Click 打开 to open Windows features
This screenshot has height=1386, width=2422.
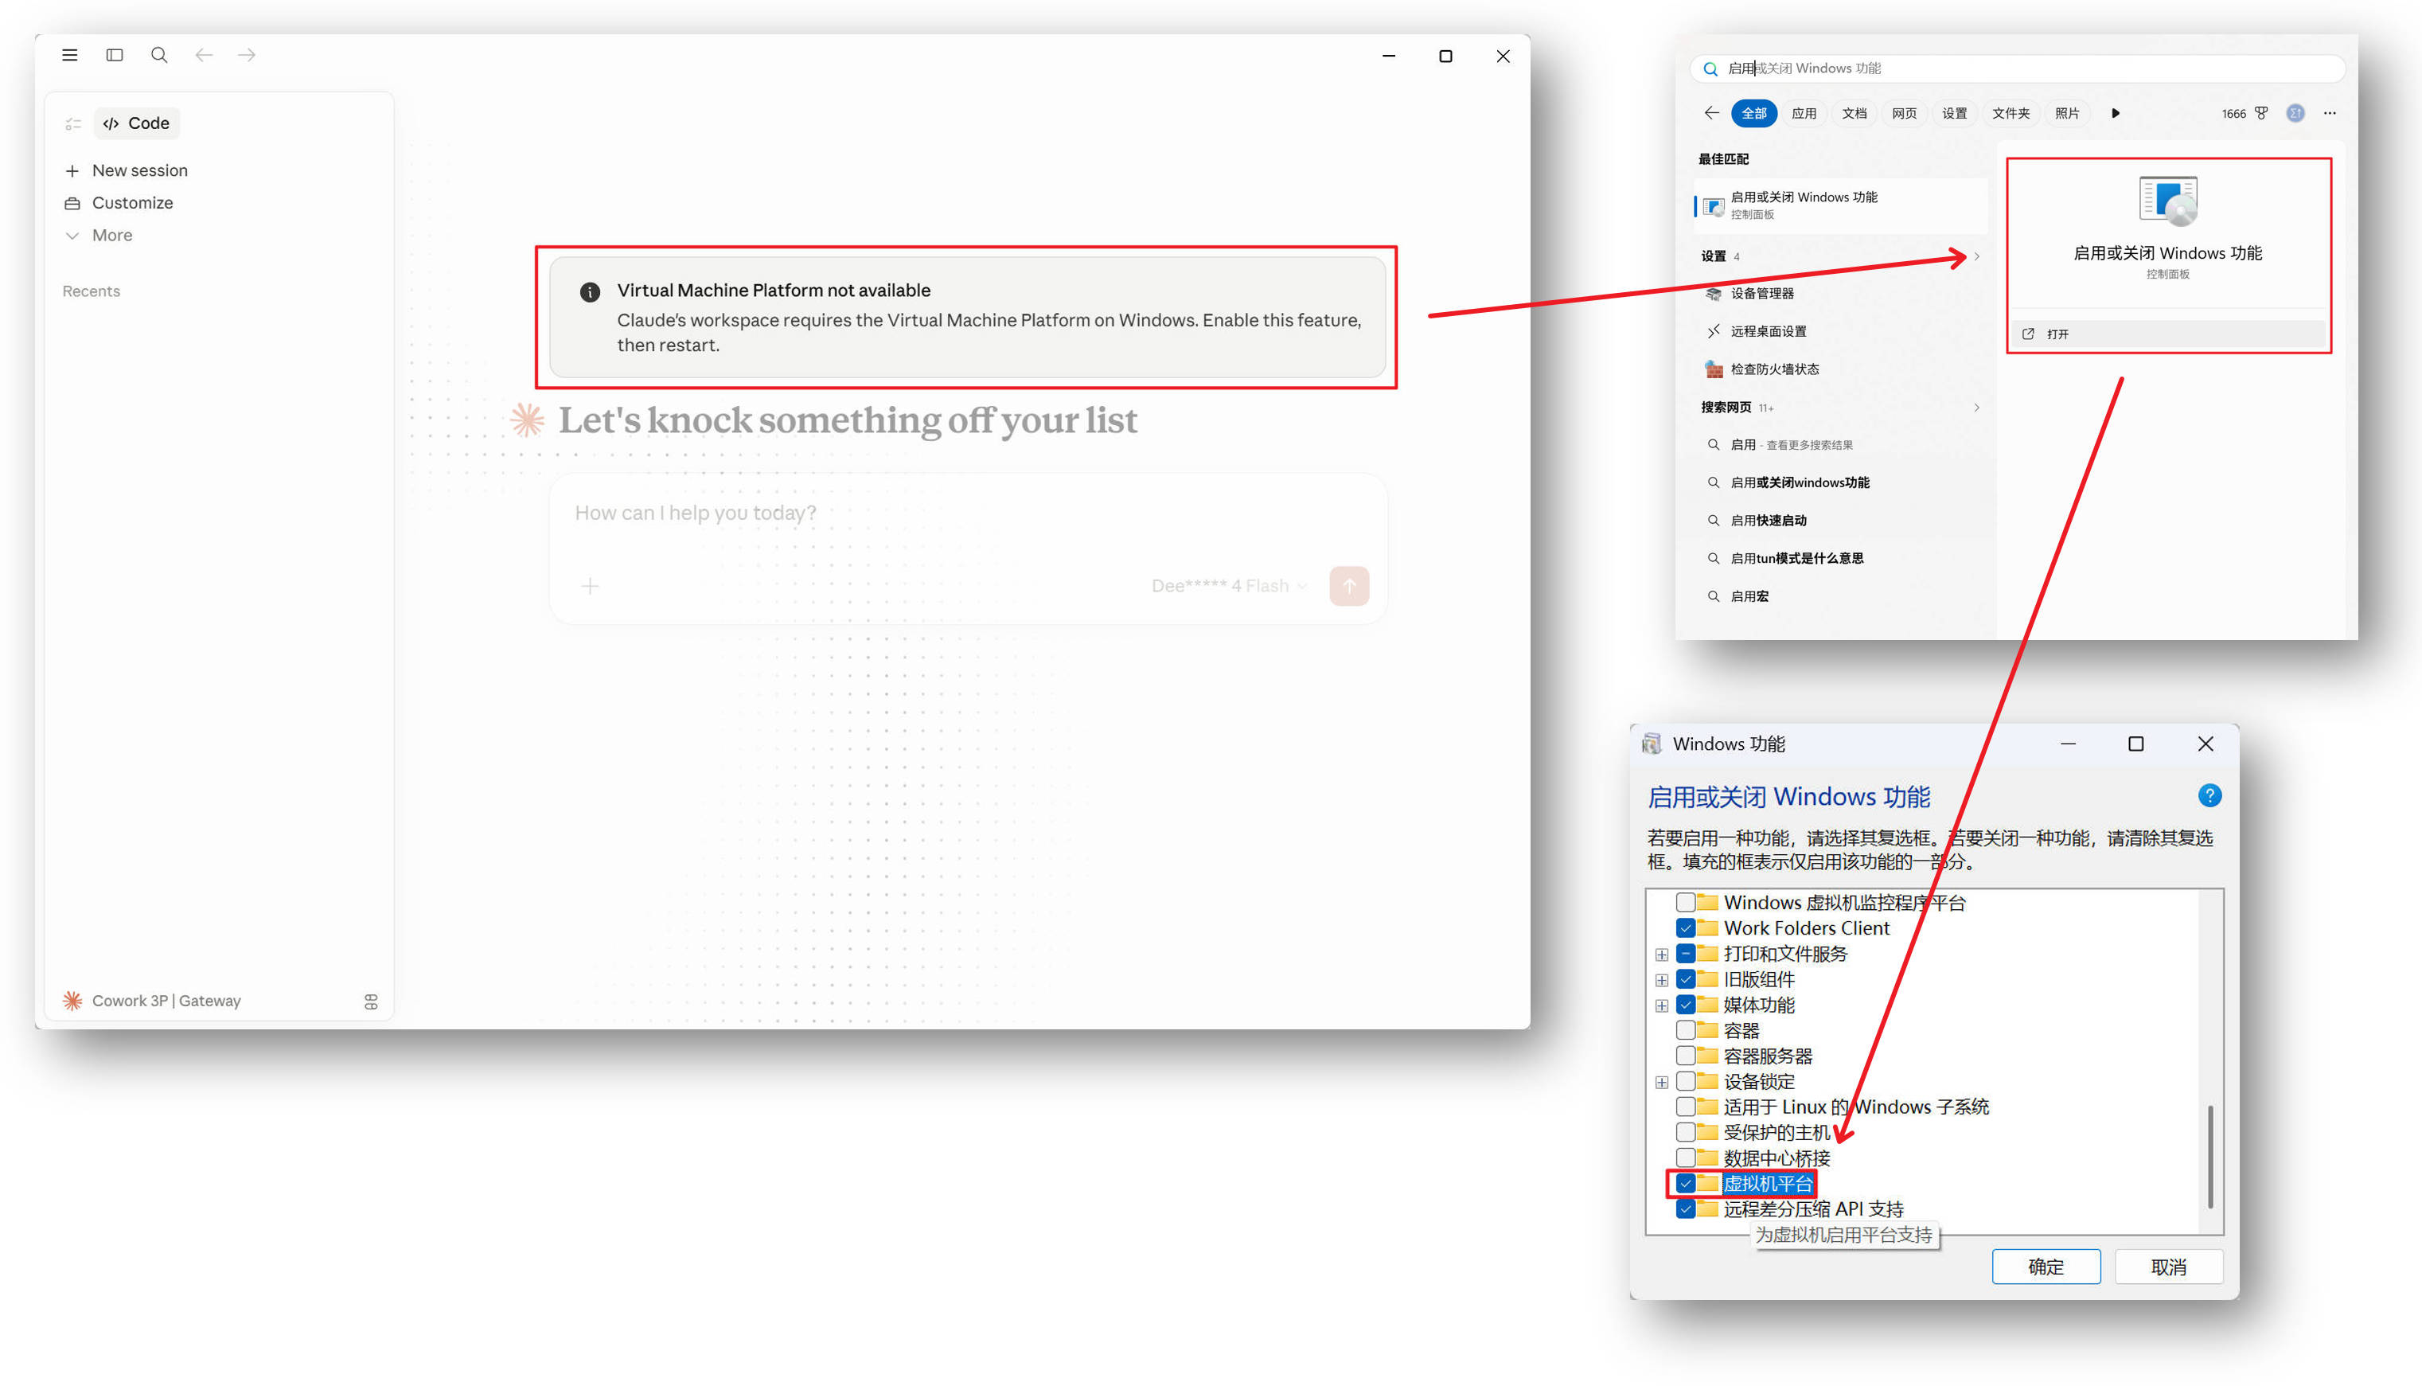click(x=2057, y=334)
